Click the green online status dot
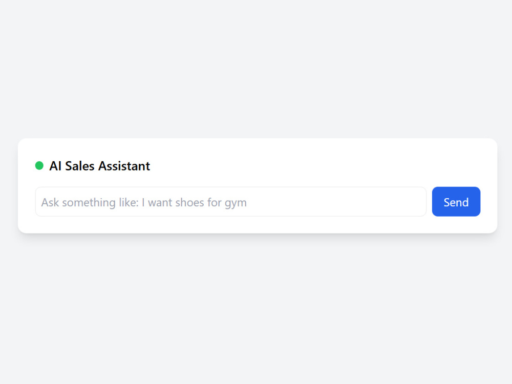The width and height of the screenshot is (512, 384). 39,166
